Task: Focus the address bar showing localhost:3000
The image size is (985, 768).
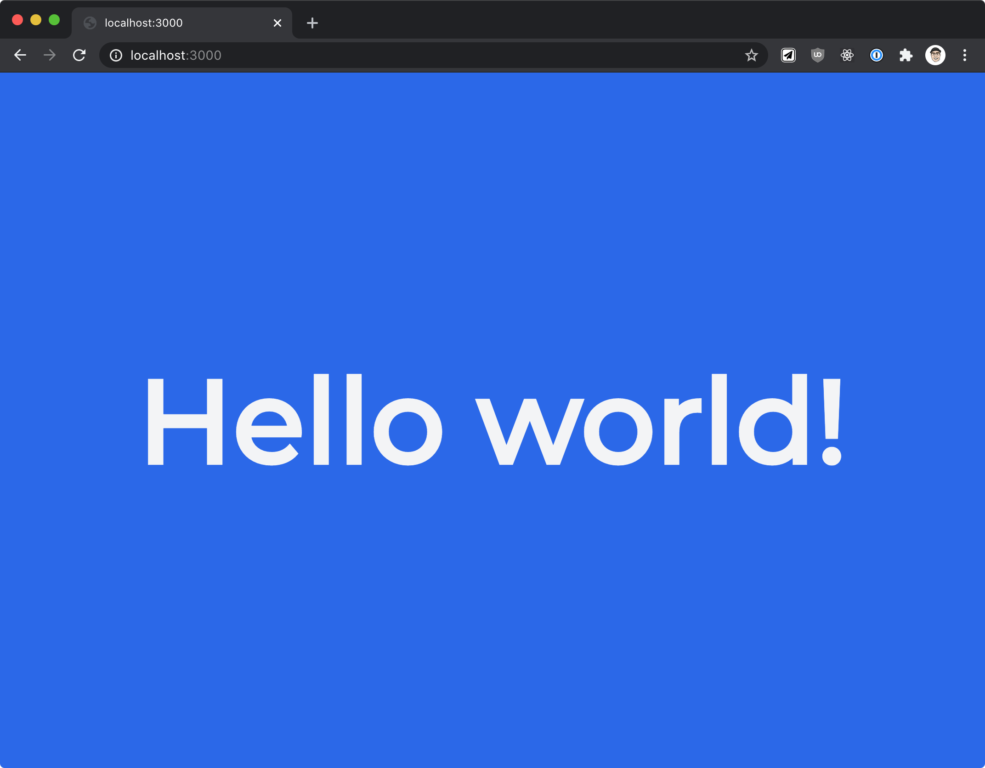Action: (x=413, y=55)
